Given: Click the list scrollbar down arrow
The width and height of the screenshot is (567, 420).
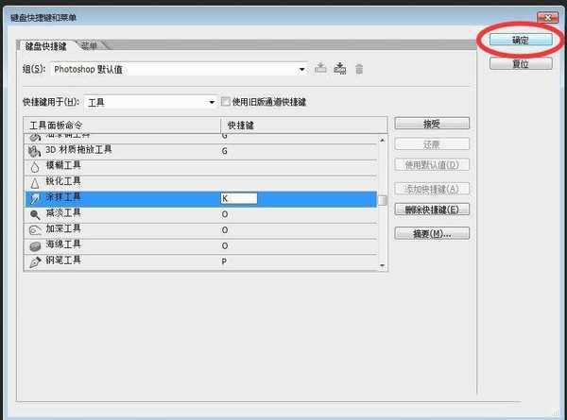Looking at the screenshot, I should (x=383, y=266).
